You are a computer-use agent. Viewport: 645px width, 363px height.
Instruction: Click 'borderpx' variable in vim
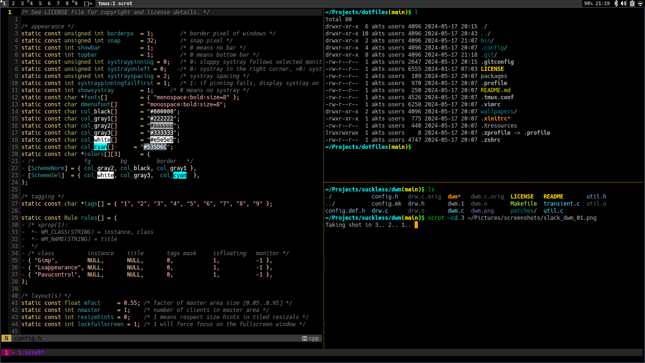pos(120,34)
